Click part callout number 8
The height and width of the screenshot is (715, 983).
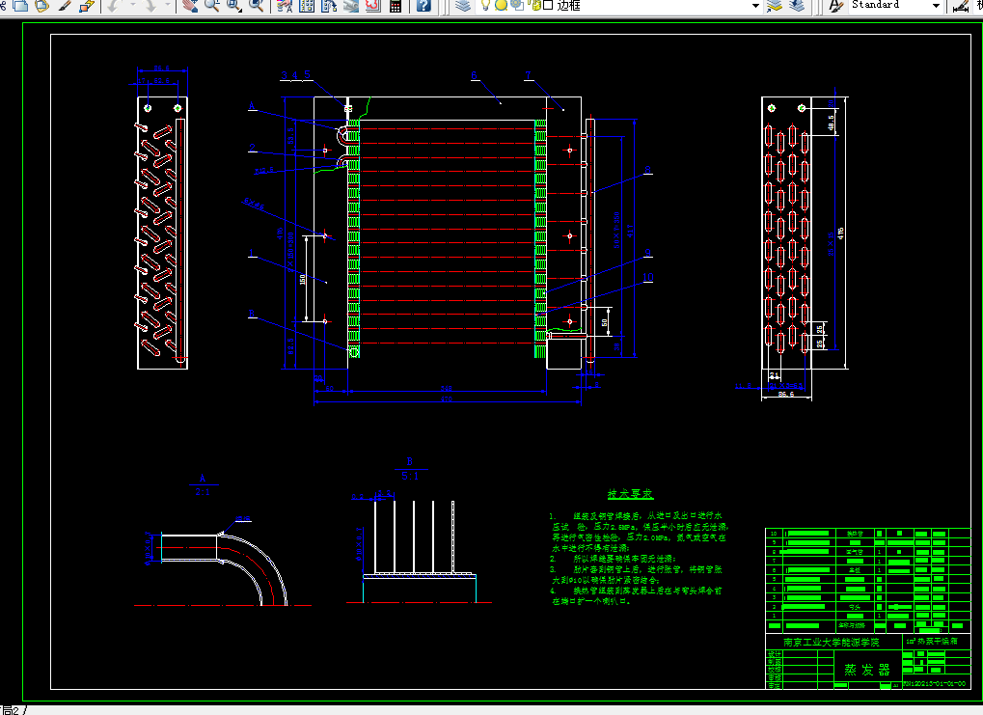647,170
